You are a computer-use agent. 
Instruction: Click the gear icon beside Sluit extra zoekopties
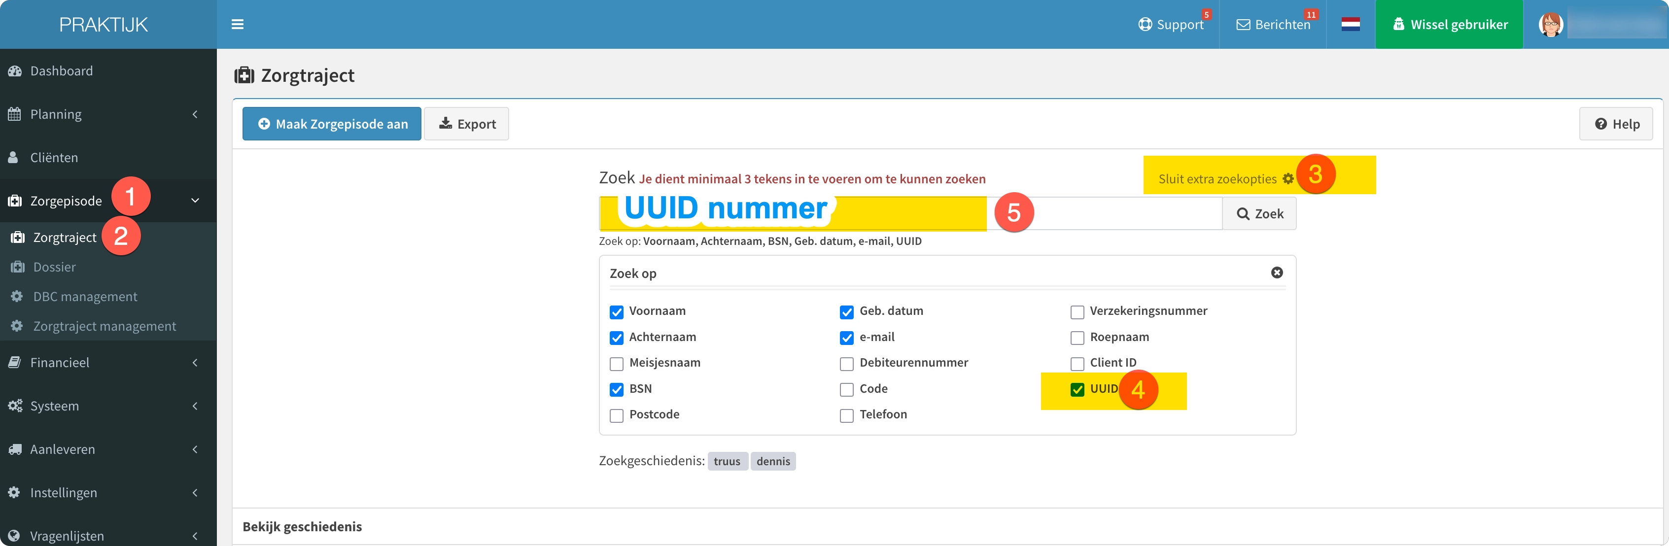[1288, 179]
